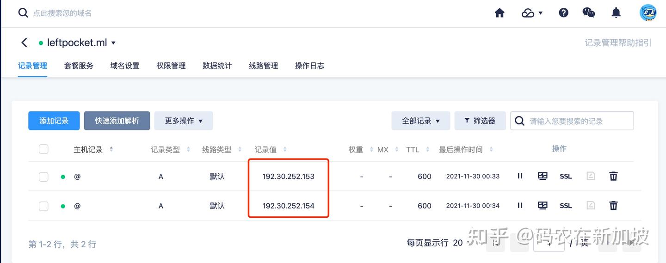Open notifications bell icon

tap(616, 13)
